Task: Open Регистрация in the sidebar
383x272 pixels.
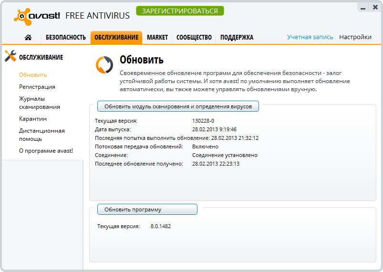Action: coord(37,87)
